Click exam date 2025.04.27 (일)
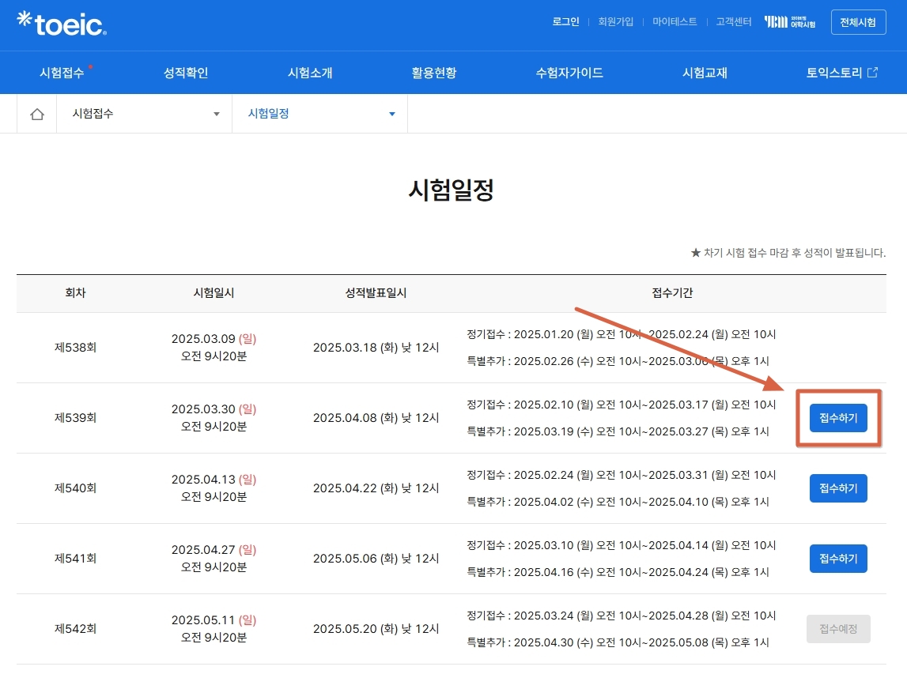The height and width of the screenshot is (674, 907). (214, 550)
